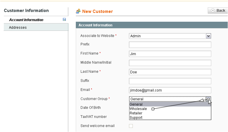Expand the Associate to Website dropdown arrow

208,36
